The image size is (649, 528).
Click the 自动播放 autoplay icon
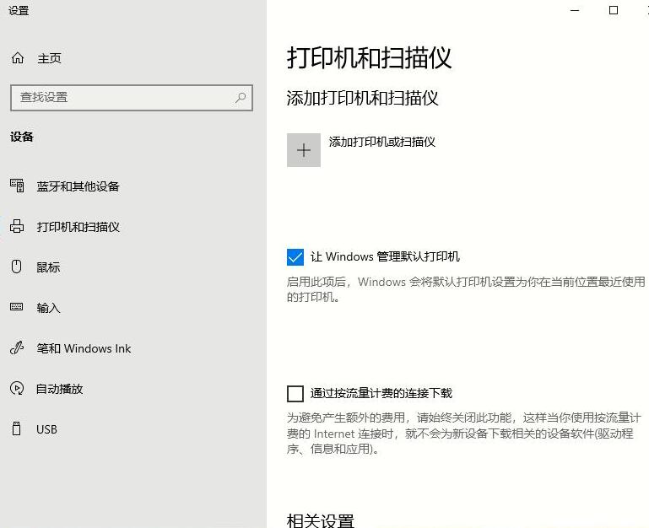[x=17, y=388]
